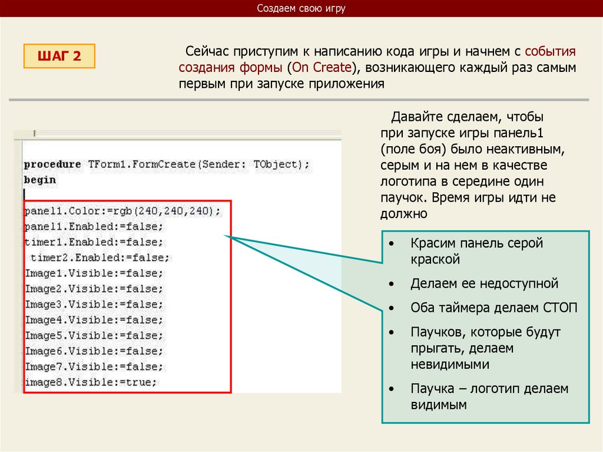The width and height of the screenshot is (603, 452).
Task: Click line Image5.Visible:=false;
Action: tap(94, 336)
